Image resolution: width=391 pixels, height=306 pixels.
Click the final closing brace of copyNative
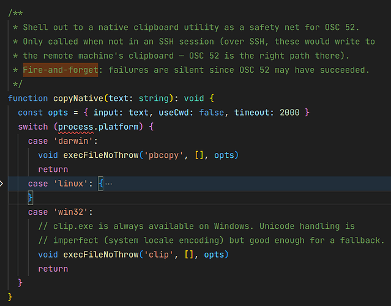pyautogui.click(x=10, y=297)
